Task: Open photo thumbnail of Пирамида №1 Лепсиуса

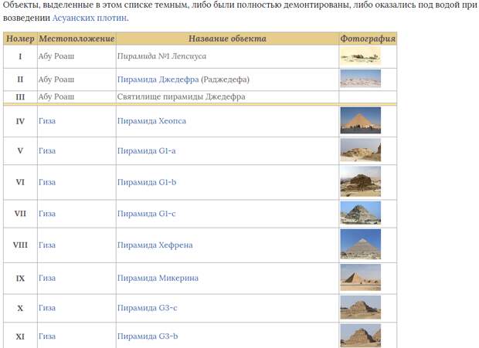Action: pos(361,56)
